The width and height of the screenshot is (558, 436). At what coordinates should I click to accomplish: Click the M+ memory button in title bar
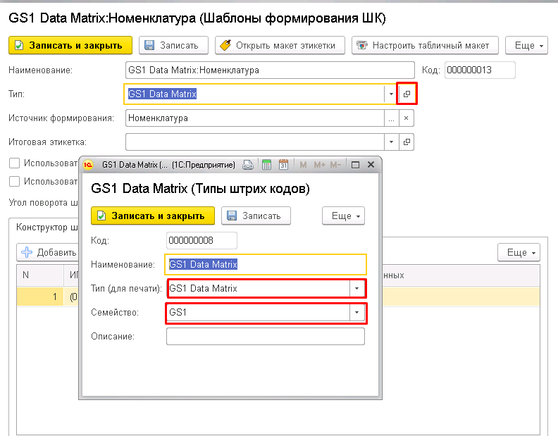319,165
